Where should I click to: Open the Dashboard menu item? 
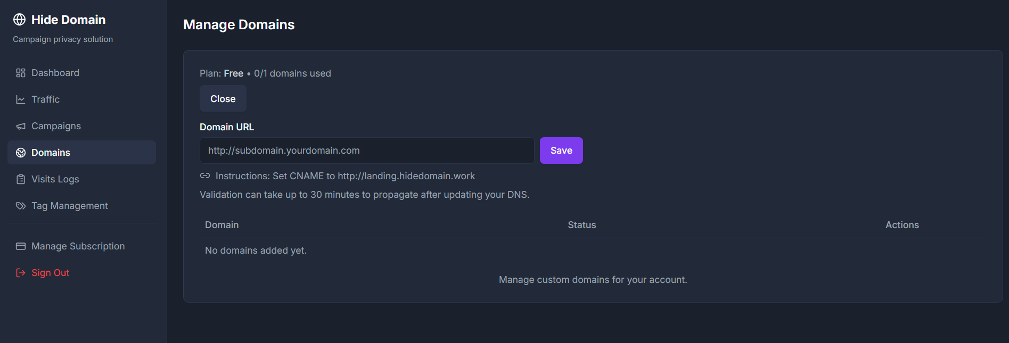[81, 73]
